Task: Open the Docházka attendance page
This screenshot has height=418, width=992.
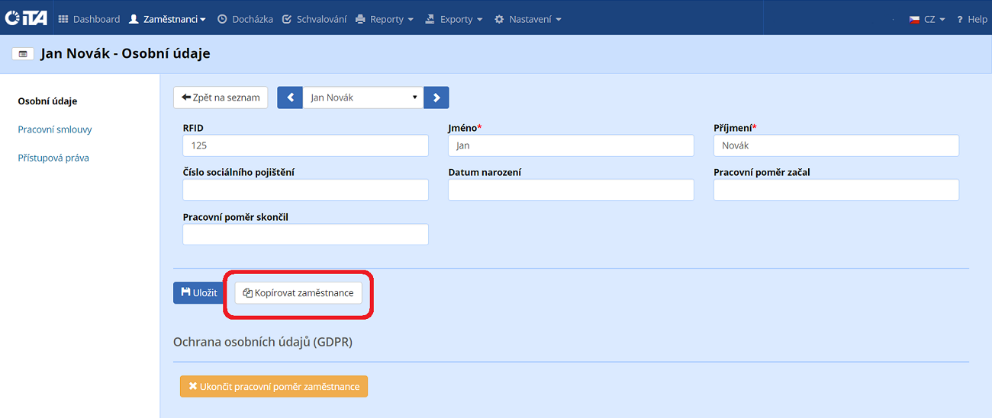Action: pos(246,19)
